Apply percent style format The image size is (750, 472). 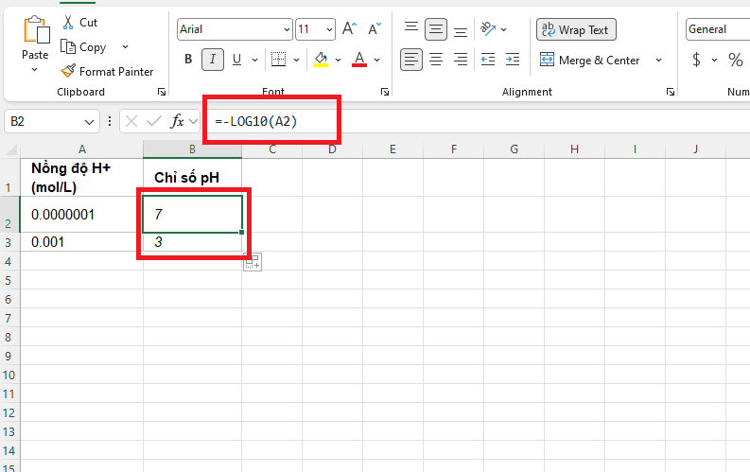736,60
